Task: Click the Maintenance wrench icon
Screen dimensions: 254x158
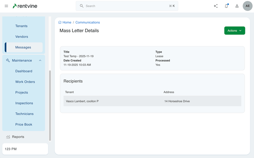Action: (8, 60)
